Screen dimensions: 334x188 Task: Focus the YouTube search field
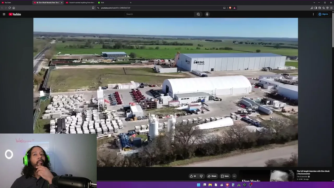(x=159, y=14)
